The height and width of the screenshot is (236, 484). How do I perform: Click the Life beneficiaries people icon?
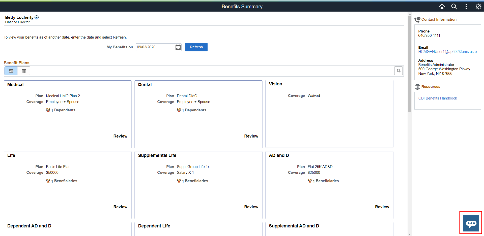coord(48,181)
